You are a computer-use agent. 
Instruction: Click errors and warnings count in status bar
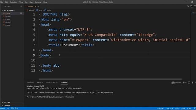[14, 108]
